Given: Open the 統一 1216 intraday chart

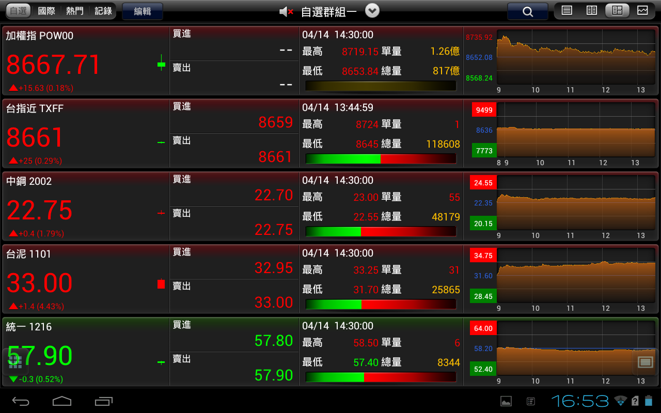Looking at the screenshot, I should tap(577, 348).
